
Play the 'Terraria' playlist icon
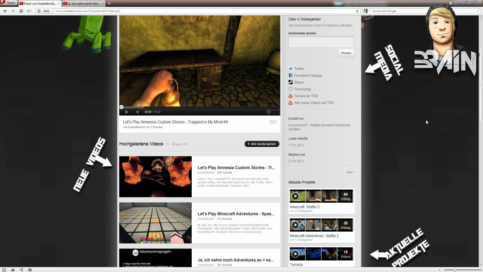295,254
